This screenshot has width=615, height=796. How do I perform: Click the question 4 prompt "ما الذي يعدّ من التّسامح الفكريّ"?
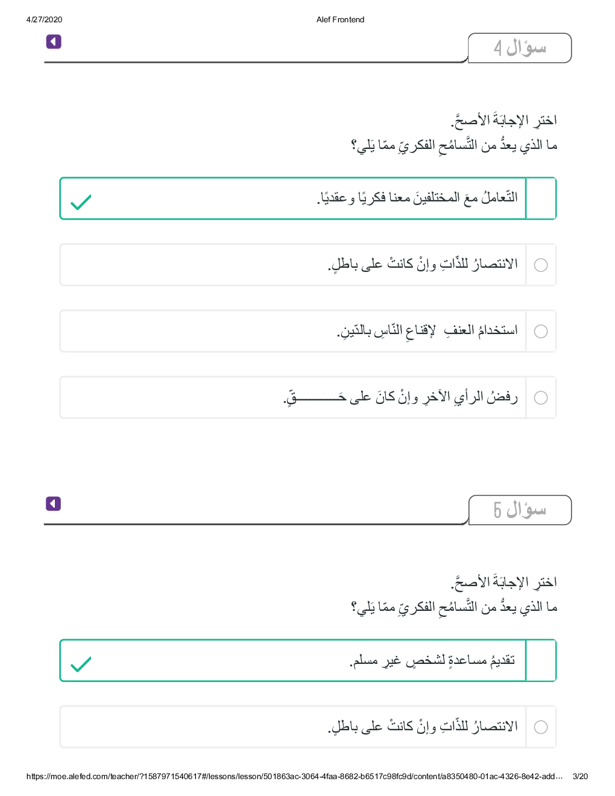(454, 145)
